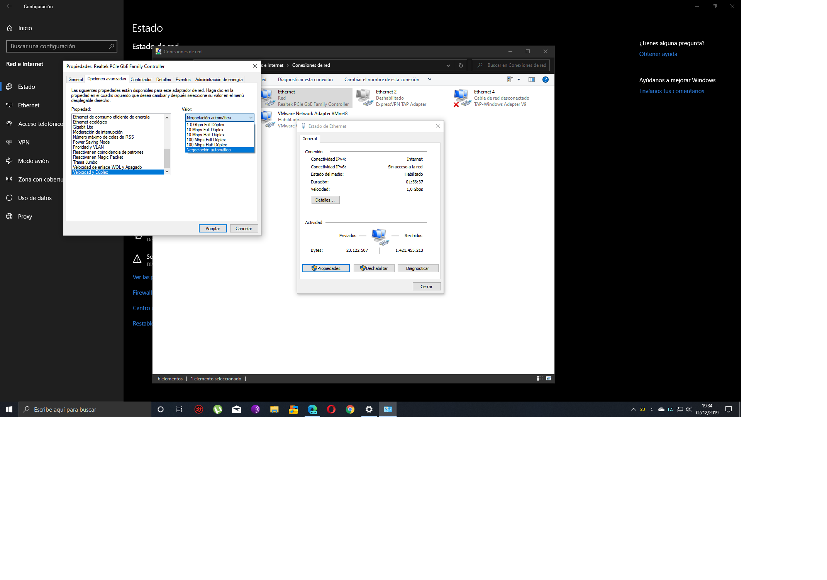The width and height of the screenshot is (827, 580).
Task: Choose 1.0 Gbps Full Dúplex value
Action: coord(220,125)
